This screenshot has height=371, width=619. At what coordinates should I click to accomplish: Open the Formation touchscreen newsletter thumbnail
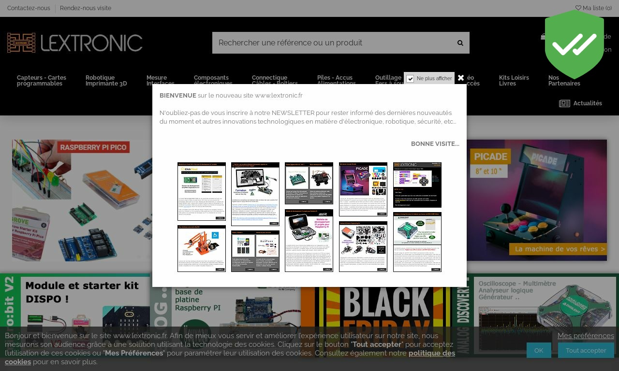coord(255,194)
